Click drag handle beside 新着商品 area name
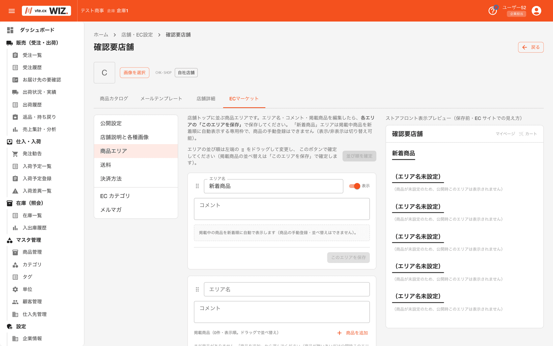Image resolution: width=553 pixels, height=346 pixels. [197, 186]
